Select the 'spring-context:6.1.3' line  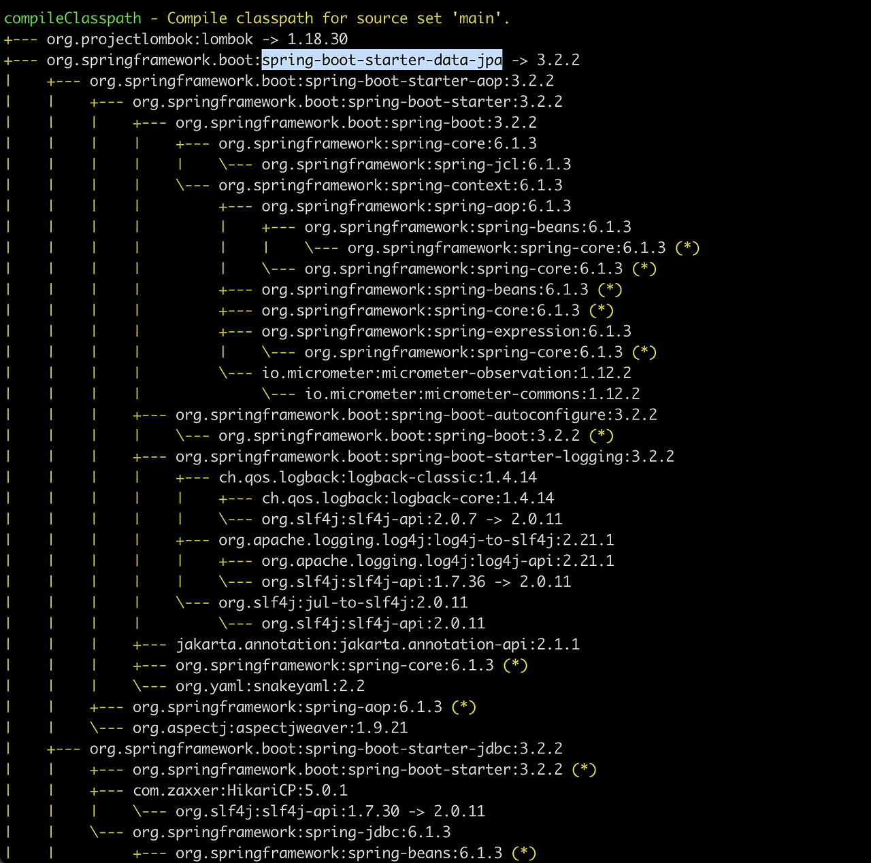pos(391,185)
